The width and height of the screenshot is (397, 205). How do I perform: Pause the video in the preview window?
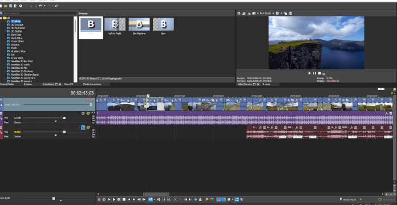[x=314, y=73]
